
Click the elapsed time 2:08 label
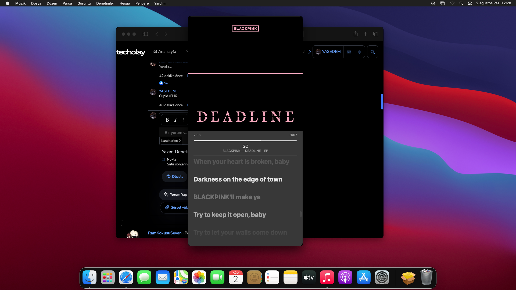pos(197,135)
